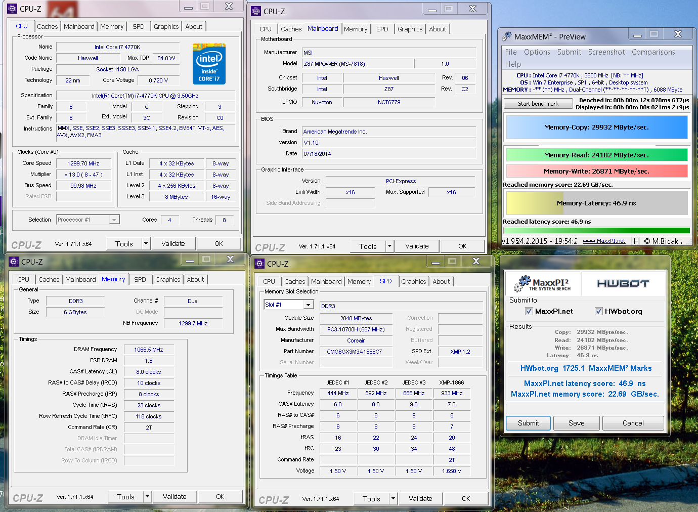Open MaxxMEM Submit menu
Viewport: 698px width, 512px height.
570,52
